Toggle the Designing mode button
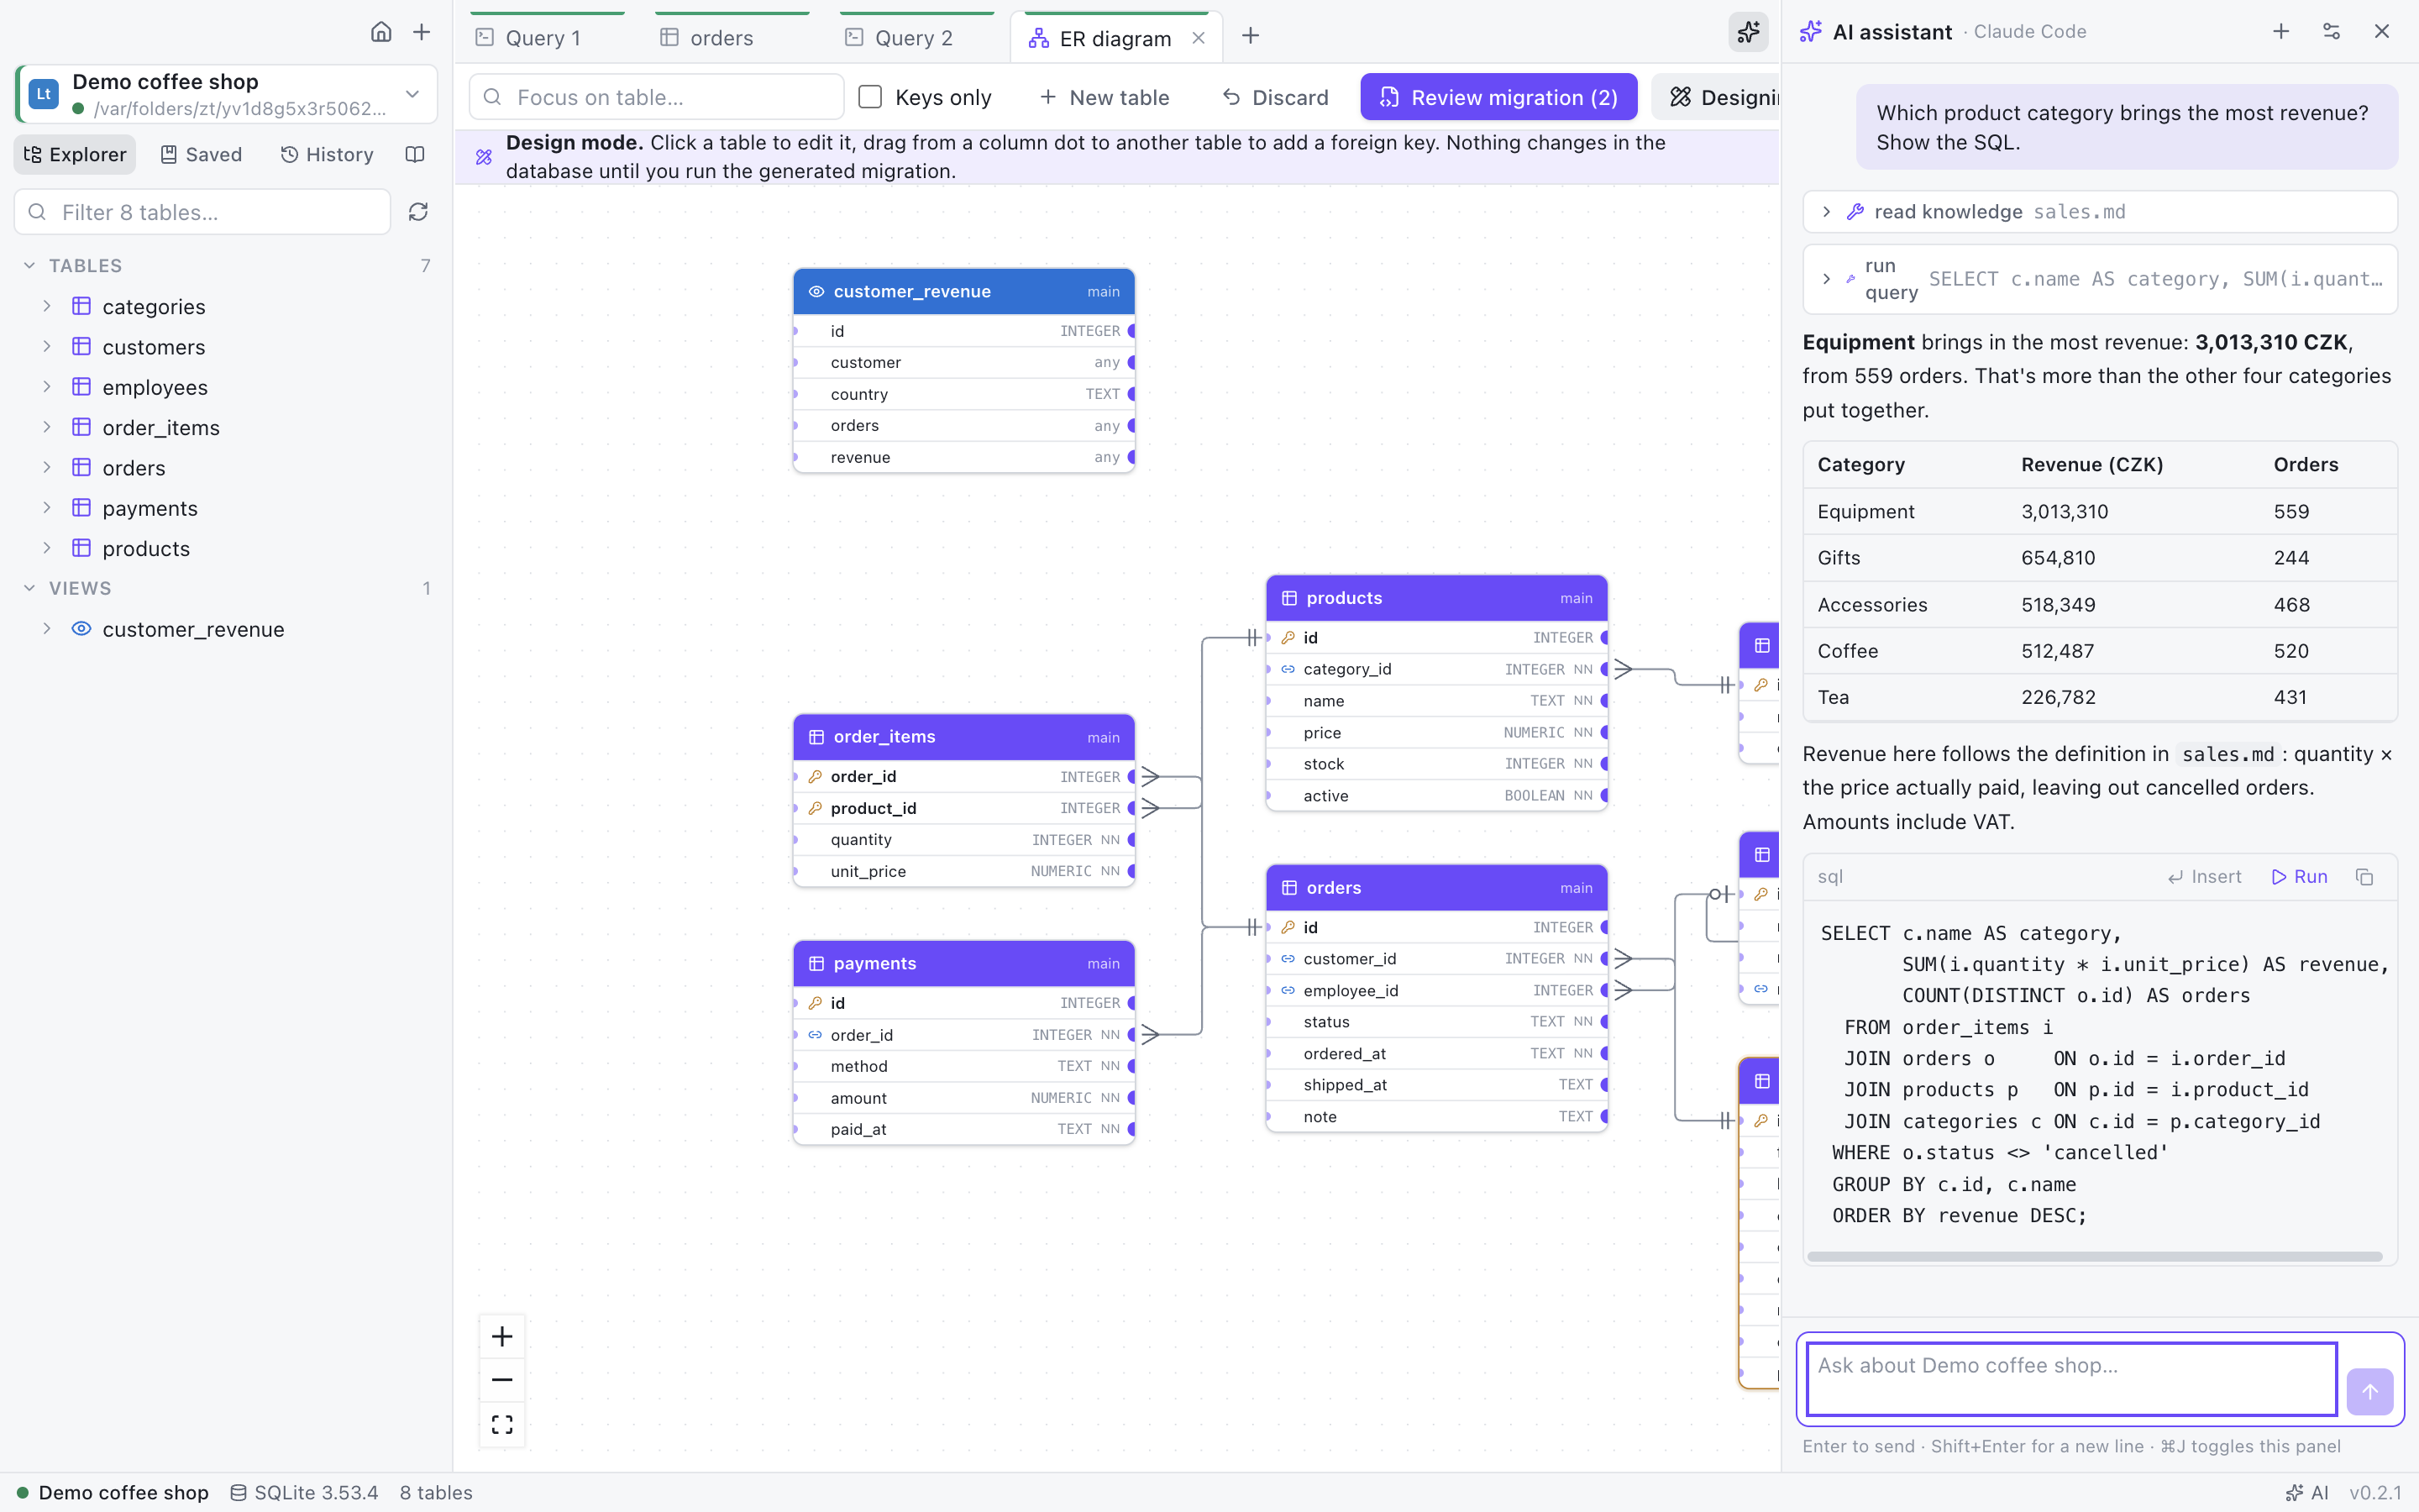 (x=1715, y=97)
